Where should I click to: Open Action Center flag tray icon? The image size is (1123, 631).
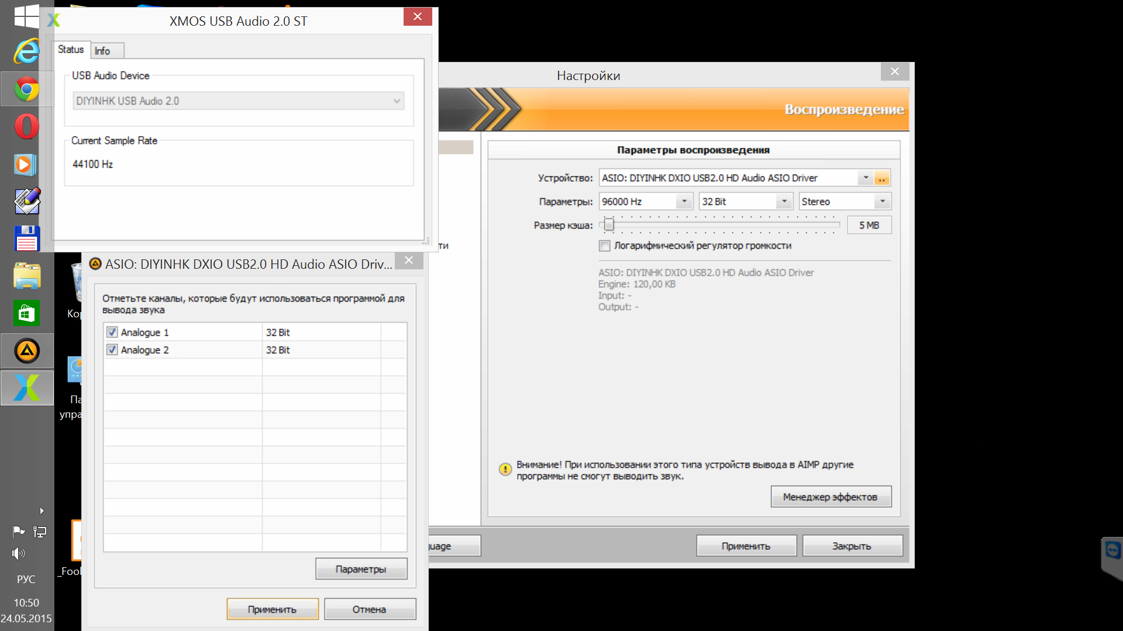click(19, 532)
